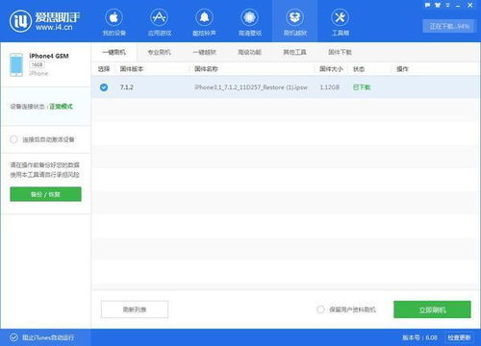Image resolution: width=481 pixels, height=346 pixels.
Task: Toggle the block iTunes auto-run checkbox
Action: pyautogui.click(x=13, y=337)
